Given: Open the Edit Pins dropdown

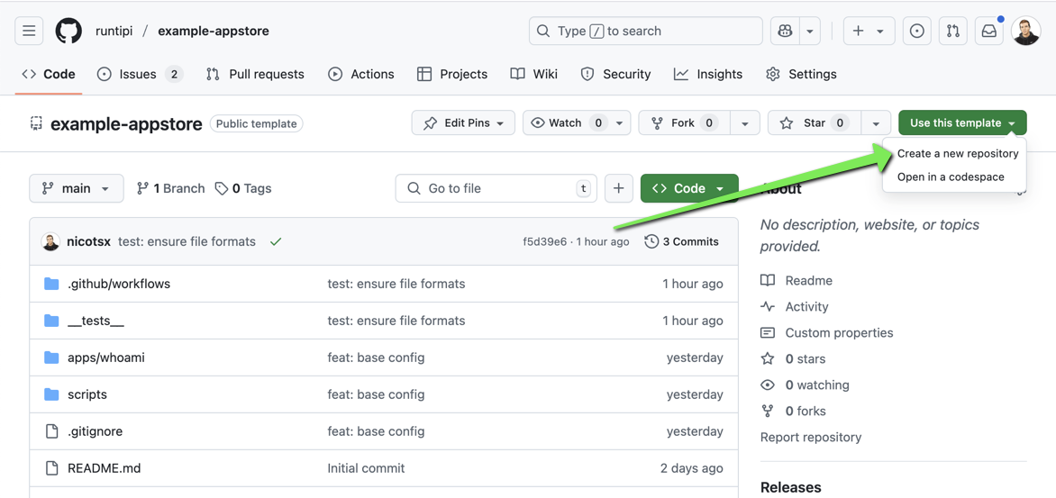Looking at the screenshot, I should coord(463,122).
